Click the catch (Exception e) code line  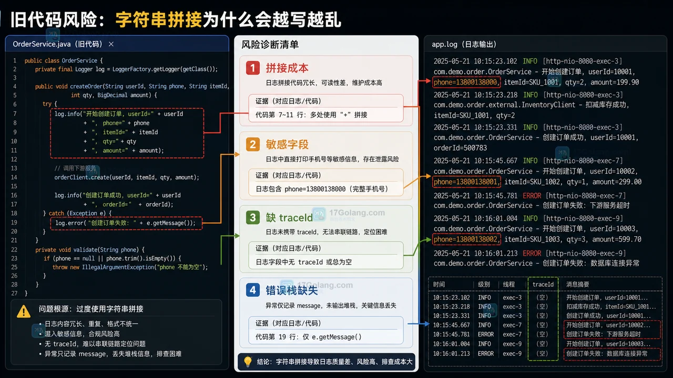coord(77,213)
